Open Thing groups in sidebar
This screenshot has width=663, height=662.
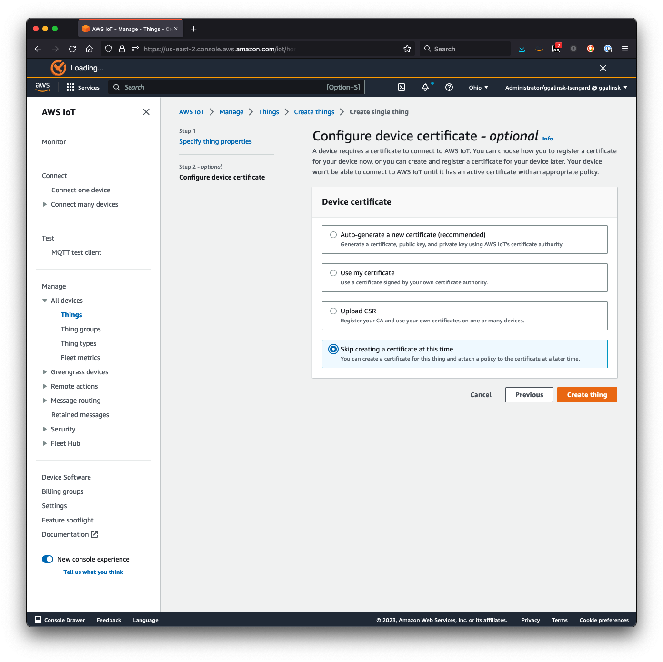click(80, 329)
